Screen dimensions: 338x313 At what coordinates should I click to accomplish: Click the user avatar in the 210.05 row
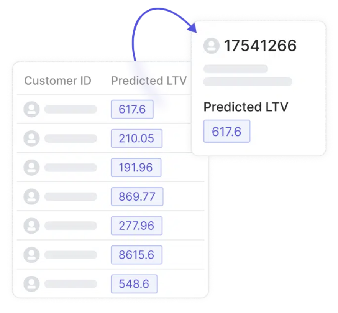pyautogui.click(x=31, y=138)
